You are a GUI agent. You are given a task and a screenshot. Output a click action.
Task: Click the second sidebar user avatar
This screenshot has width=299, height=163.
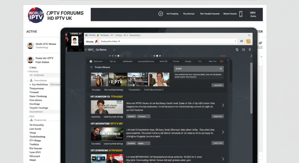coord(30,60)
